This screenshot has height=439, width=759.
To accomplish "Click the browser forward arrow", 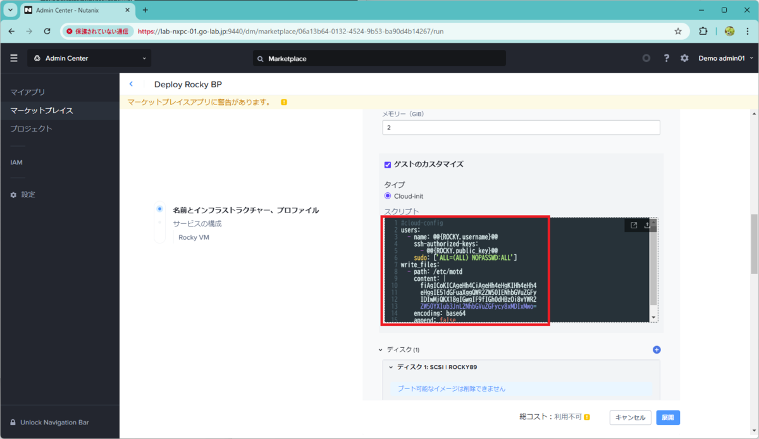I will (29, 31).
